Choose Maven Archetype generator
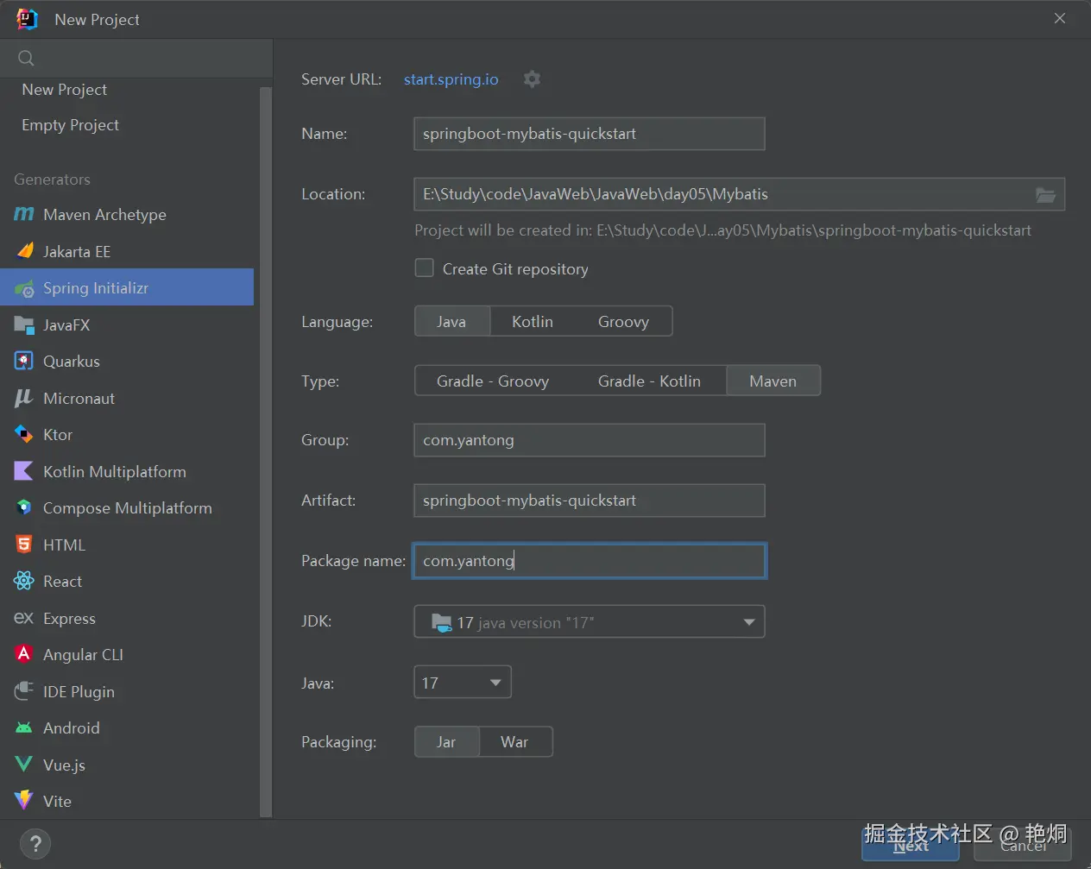The height and width of the screenshot is (869, 1091). (x=128, y=214)
